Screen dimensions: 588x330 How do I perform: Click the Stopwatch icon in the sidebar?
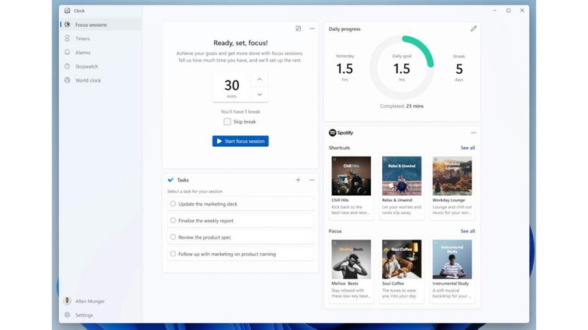click(x=67, y=66)
